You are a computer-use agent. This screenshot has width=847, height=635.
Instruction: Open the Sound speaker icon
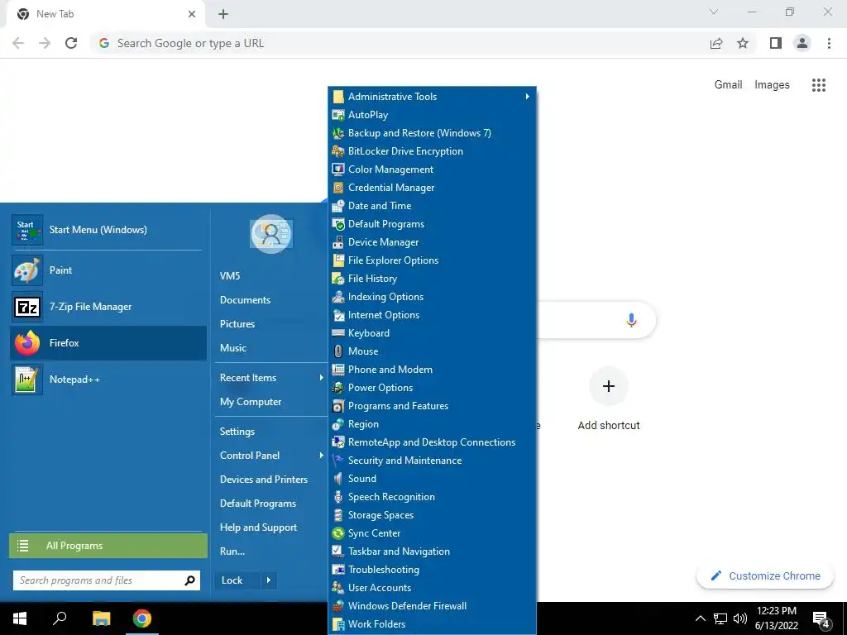pos(338,479)
